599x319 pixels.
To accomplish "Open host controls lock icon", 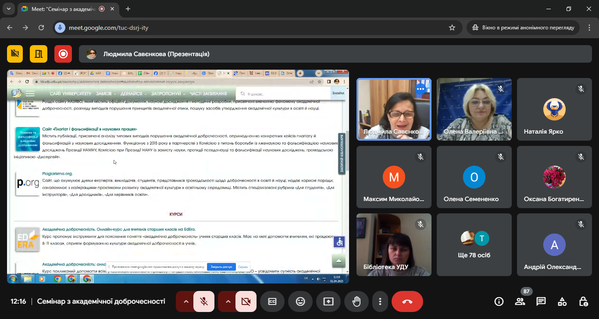I will pos(583,301).
